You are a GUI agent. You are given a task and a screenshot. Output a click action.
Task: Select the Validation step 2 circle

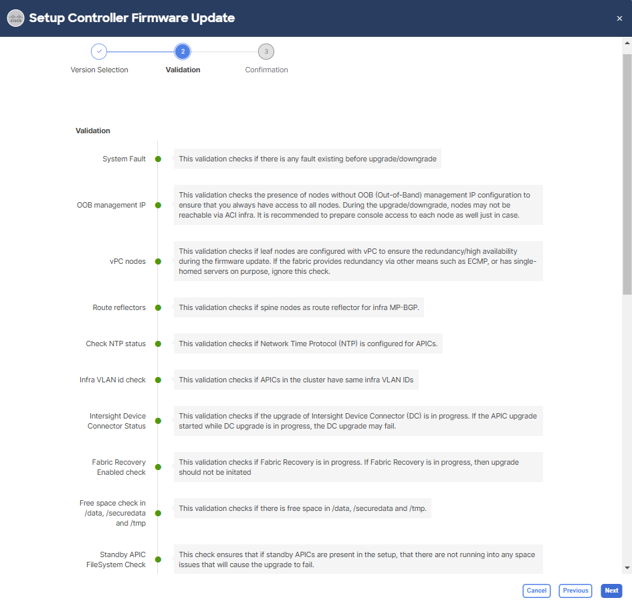pyautogui.click(x=183, y=52)
